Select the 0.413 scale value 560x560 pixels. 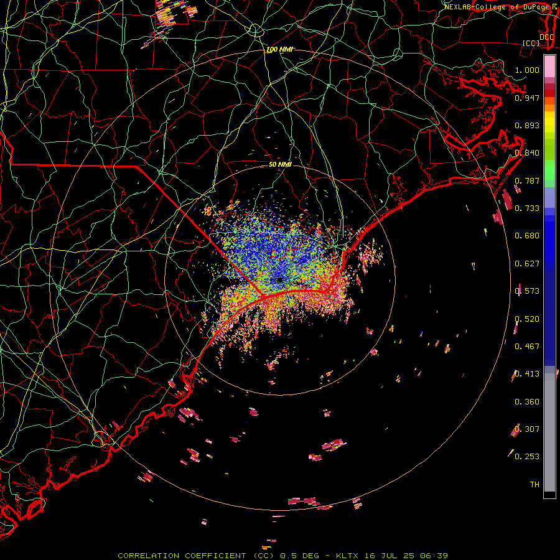pyautogui.click(x=527, y=374)
